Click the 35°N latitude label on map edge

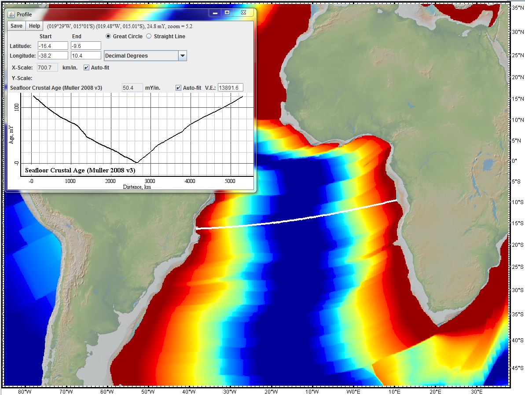click(518, 8)
